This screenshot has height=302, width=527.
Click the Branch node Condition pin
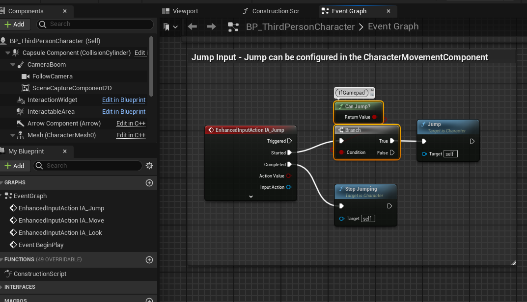click(x=342, y=152)
